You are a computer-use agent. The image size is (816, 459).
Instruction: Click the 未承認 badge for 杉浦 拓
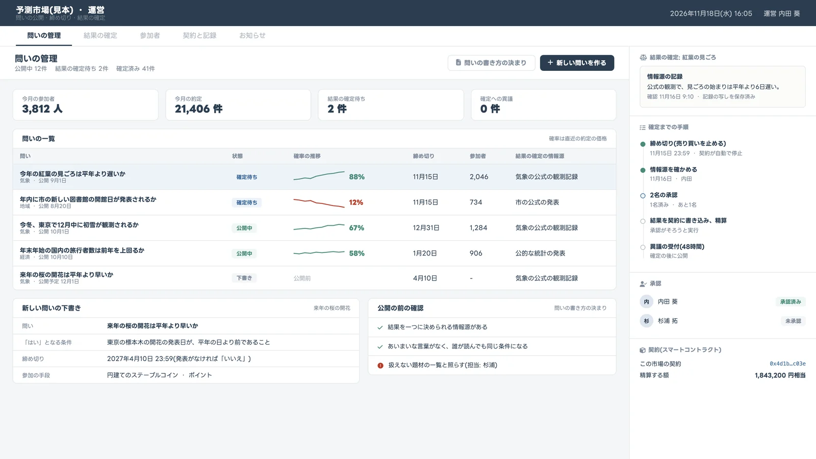click(x=793, y=321)
